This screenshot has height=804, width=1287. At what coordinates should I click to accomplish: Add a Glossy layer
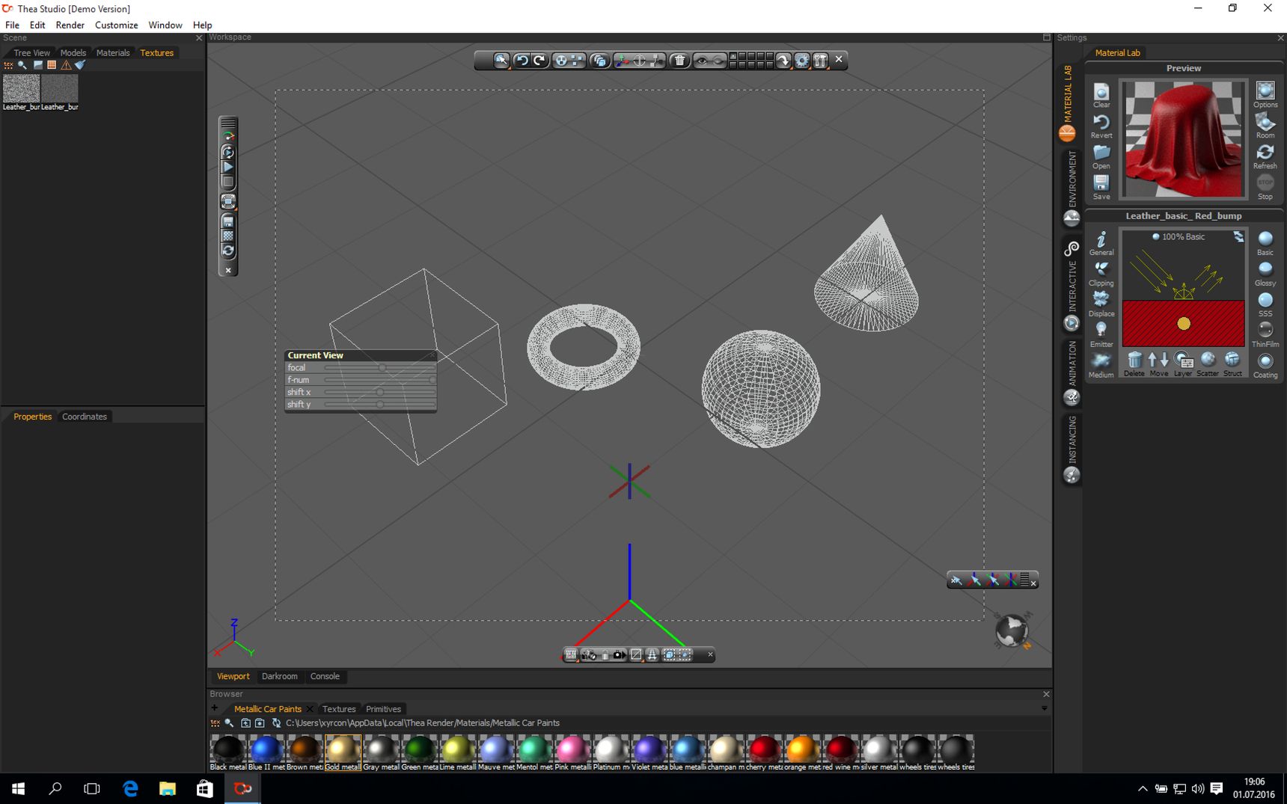[x=1265, y=274]
